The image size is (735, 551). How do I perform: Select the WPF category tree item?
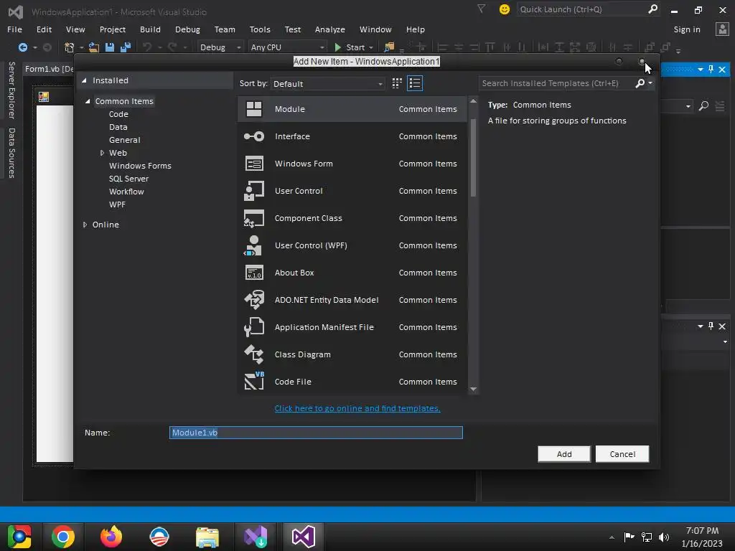tap(117, 204)
